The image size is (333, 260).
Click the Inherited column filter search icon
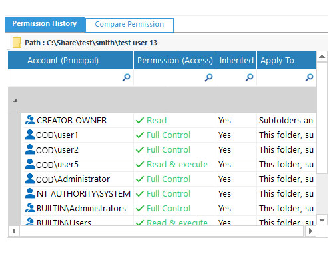point(249,77)
